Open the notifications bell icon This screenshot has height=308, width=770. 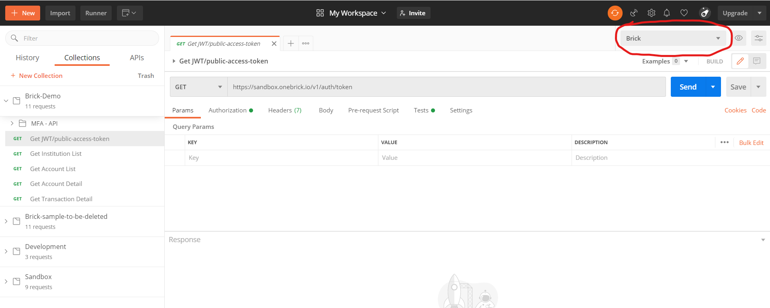(667, 13)
